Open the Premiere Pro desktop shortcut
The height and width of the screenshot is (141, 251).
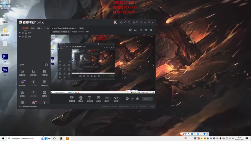5,58
